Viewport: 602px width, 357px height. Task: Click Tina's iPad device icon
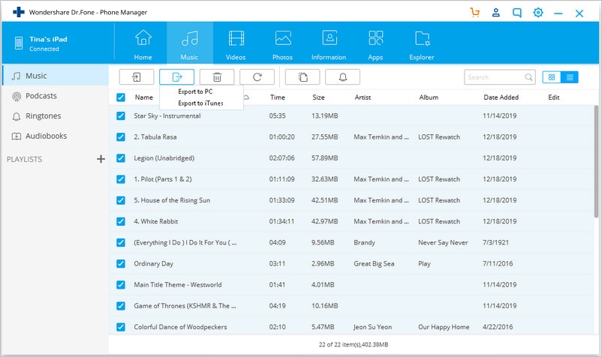tap(19, 43)
